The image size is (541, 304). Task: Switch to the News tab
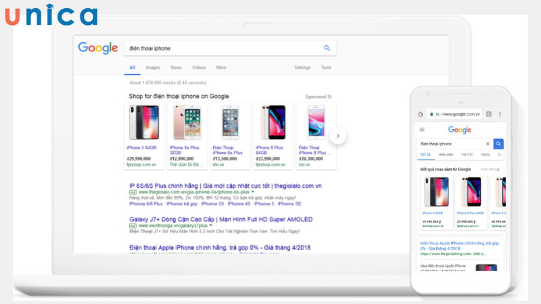tap(176, 68)
